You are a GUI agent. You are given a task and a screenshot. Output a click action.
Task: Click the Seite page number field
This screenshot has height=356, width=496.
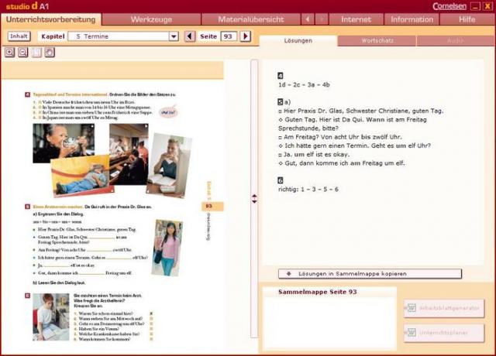(229, 36)
